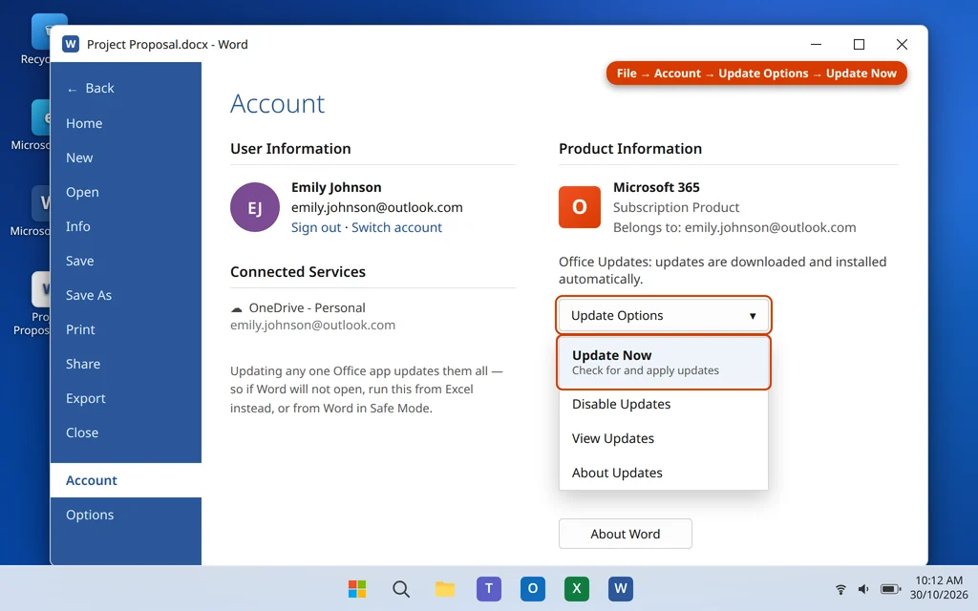Image resolution: width=978 pixels, height=611 pixels.
Task: Click the Sign out link
Action: (315, 227)
